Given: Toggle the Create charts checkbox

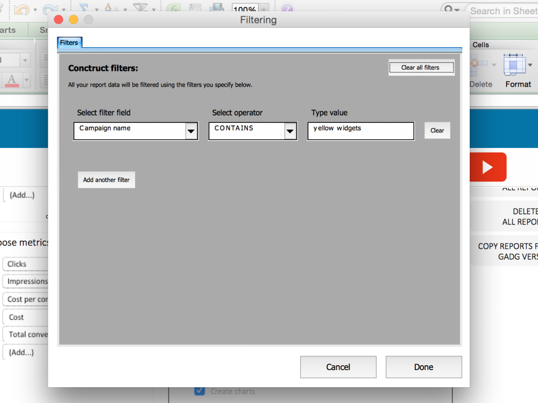Looking at the screenshot, I should [199, 391].
